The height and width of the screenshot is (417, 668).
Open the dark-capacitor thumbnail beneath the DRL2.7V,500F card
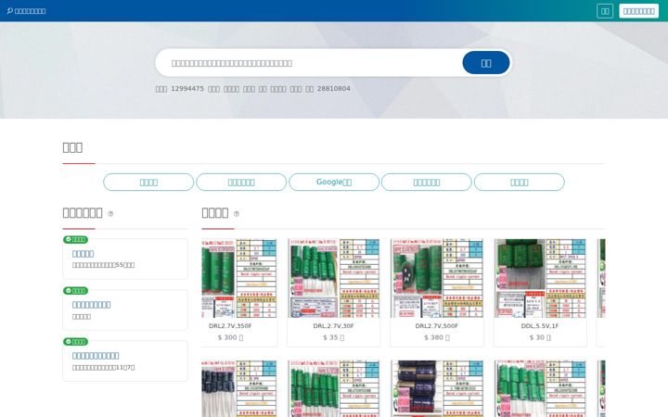(437, 388)
